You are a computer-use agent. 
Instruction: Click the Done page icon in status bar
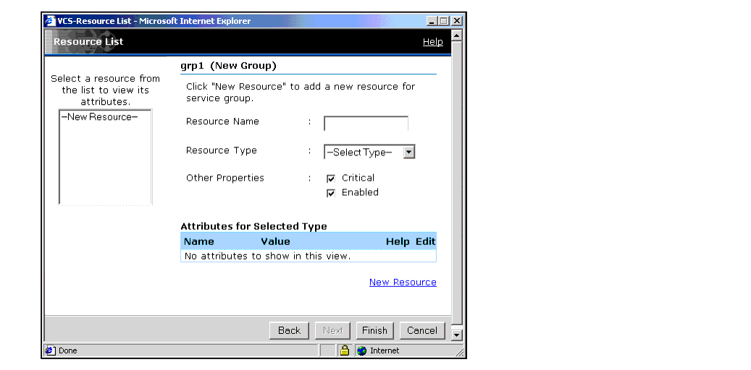coord(51,350)
